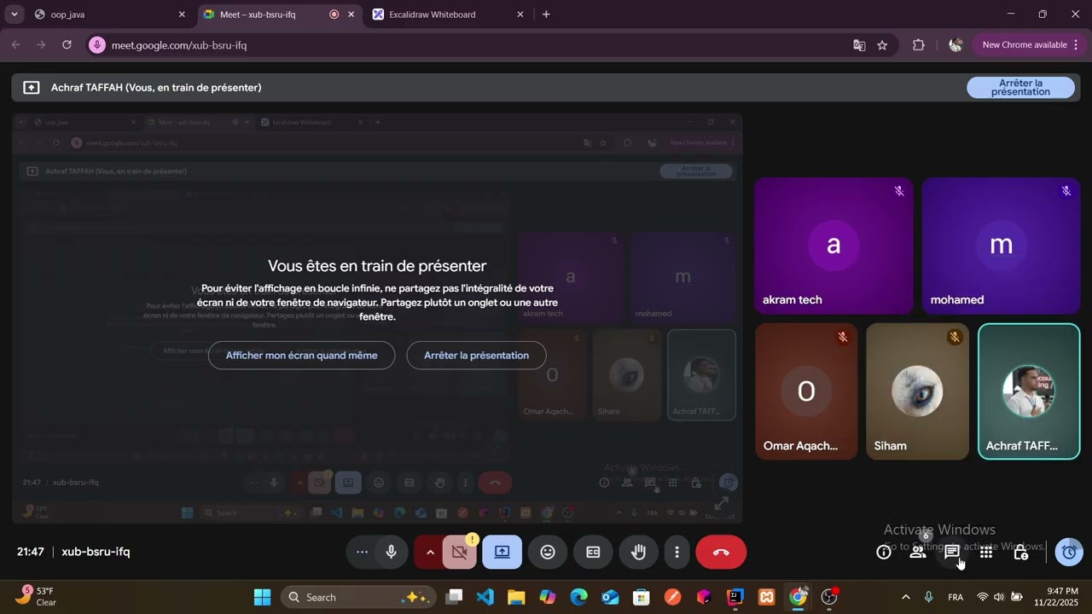
Task: Open Microsoft Store from taskbar
Action: 641,597
